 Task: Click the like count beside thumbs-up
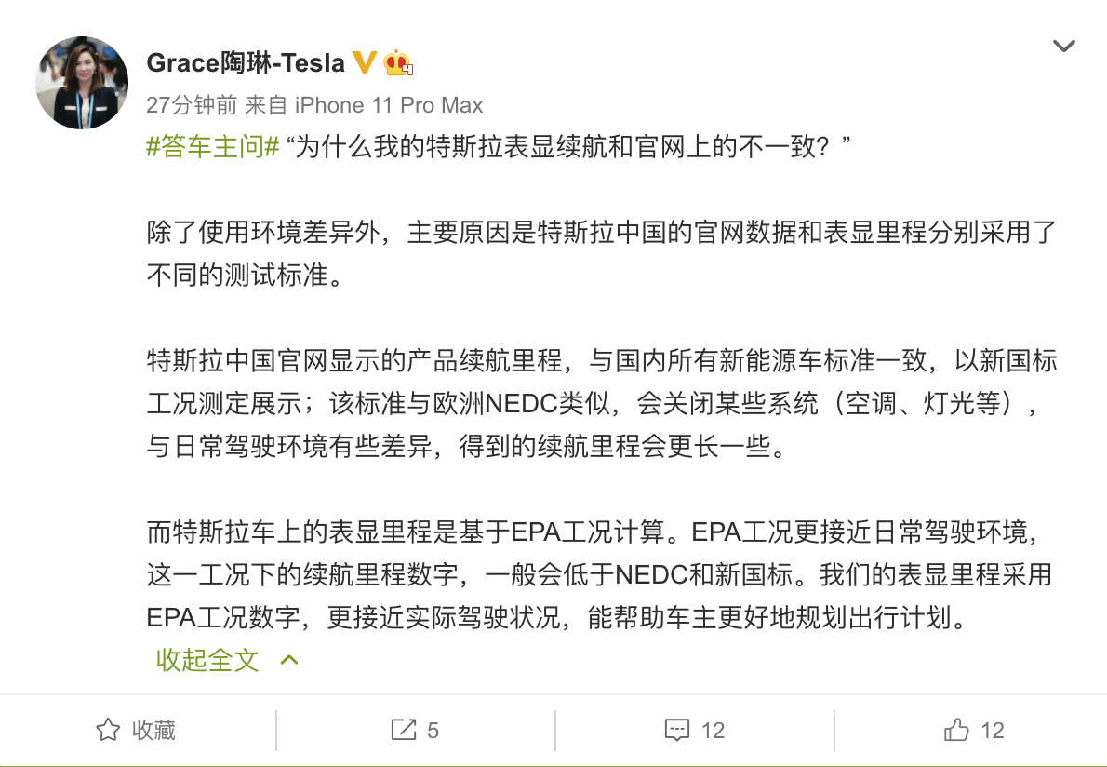pos(993,731)
